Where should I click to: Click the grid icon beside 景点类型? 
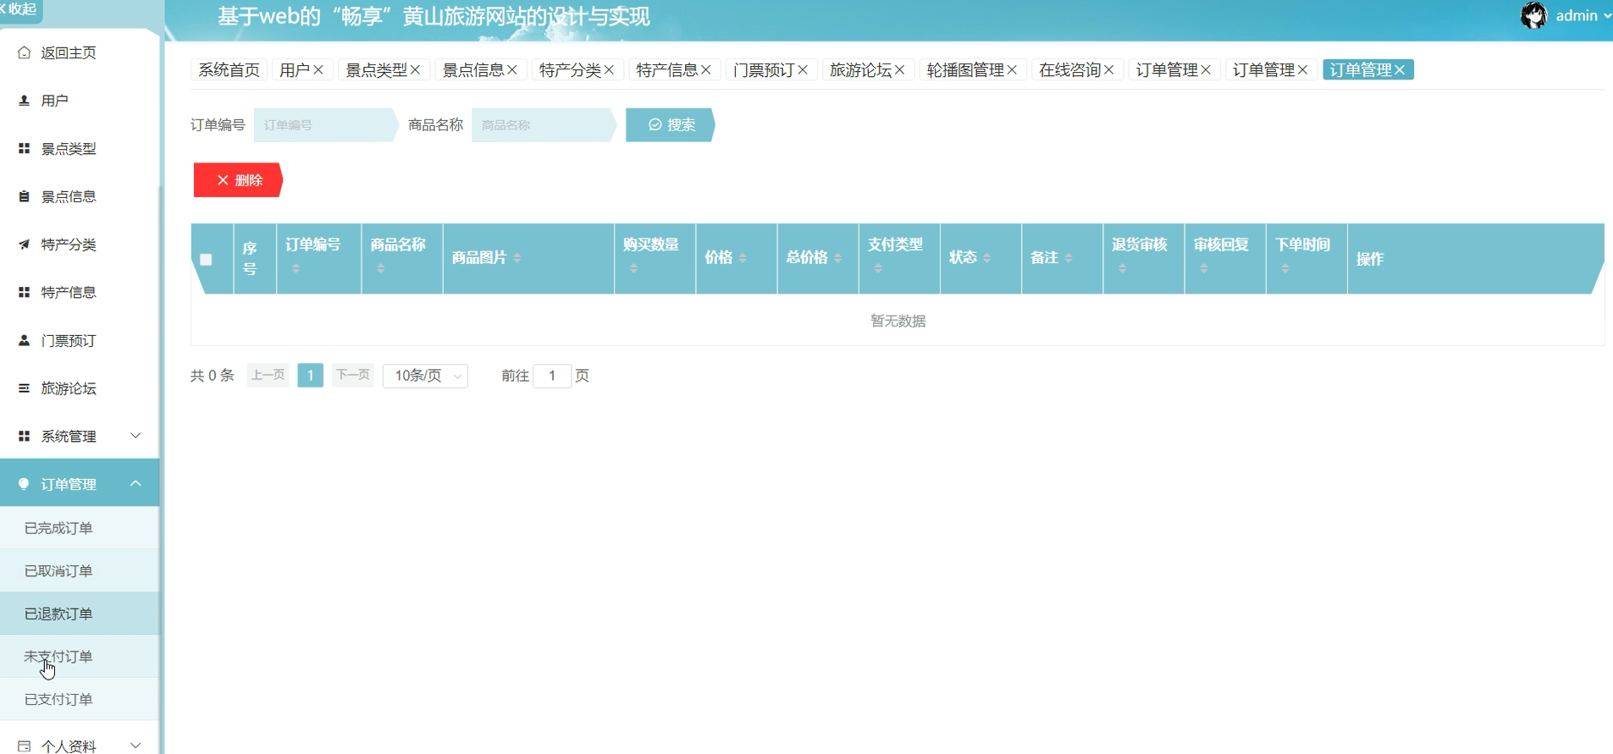(x=24, y=149)
